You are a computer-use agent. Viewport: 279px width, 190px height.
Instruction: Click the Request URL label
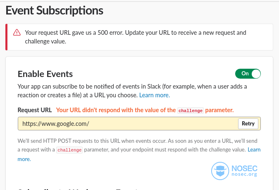pos(35,110)
